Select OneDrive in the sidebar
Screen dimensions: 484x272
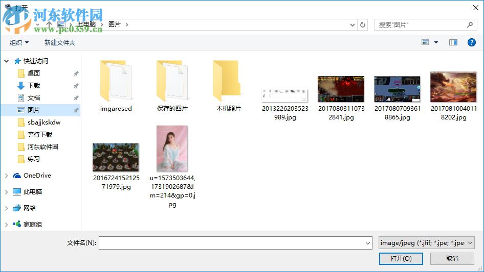click(x=37, y=175)
